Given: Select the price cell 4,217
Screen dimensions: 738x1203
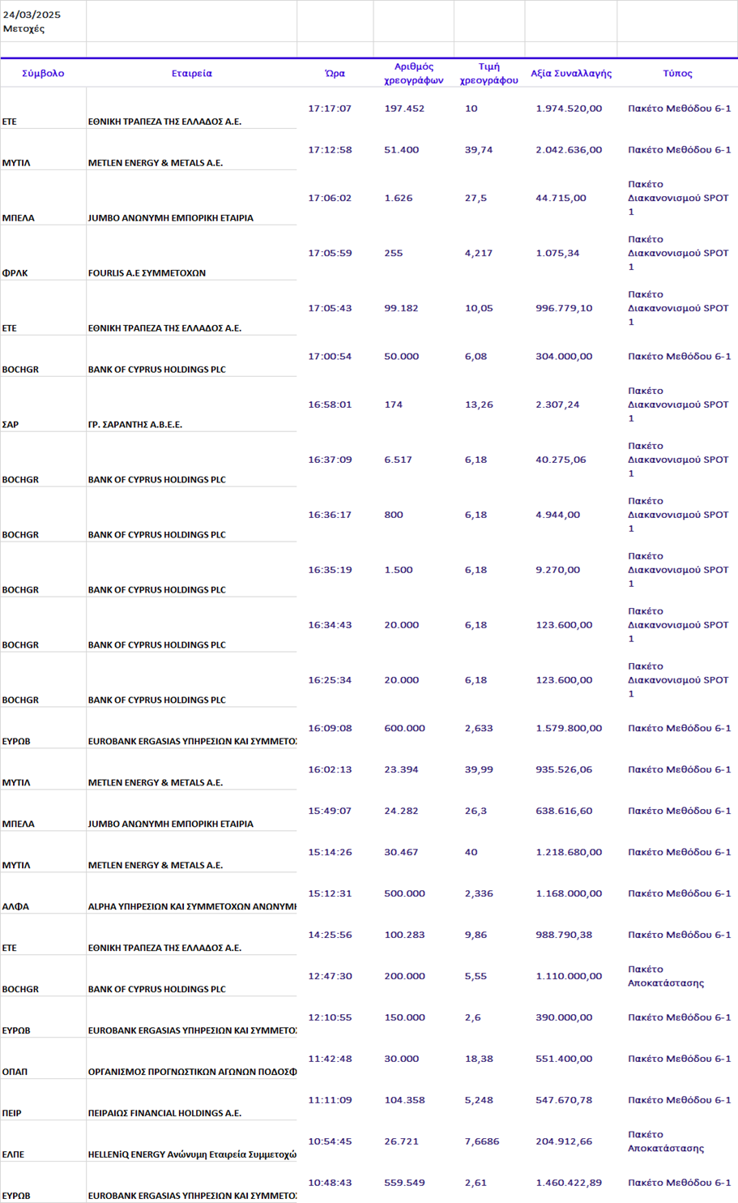Looking at the screenshot, I should [x=478, y=253].
